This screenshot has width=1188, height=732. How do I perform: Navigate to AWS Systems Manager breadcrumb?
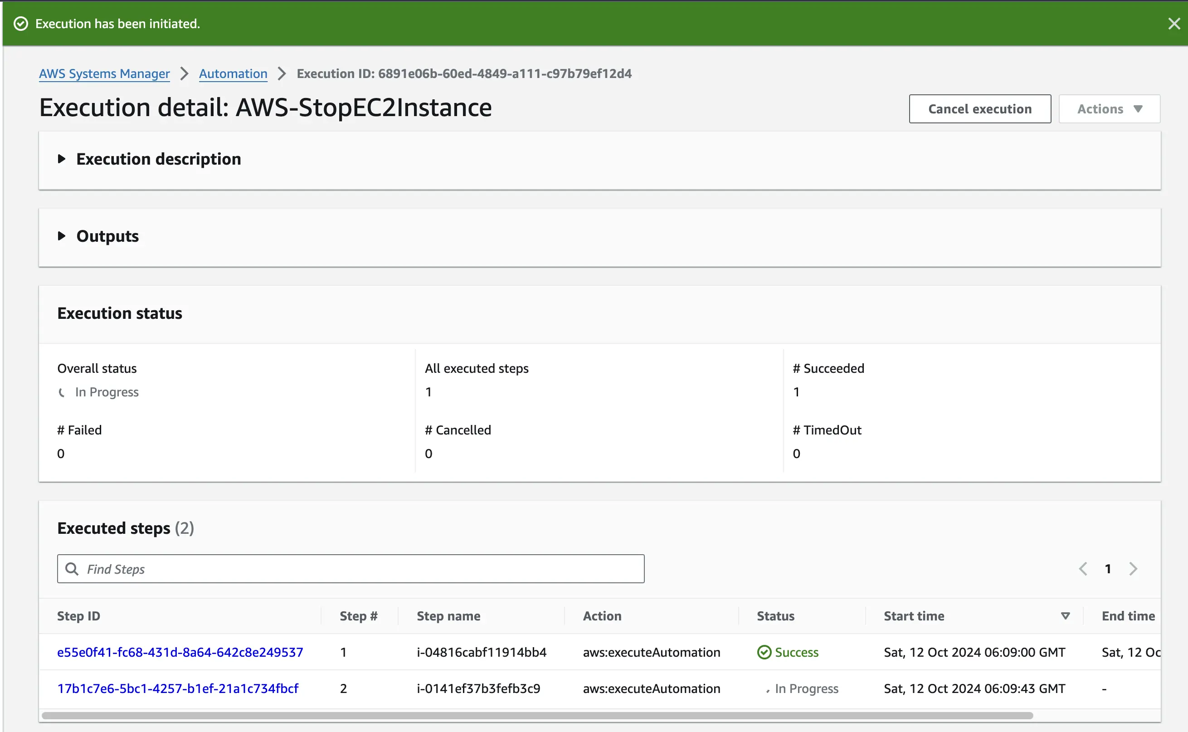pyautogui.click(x=104, y=73)
